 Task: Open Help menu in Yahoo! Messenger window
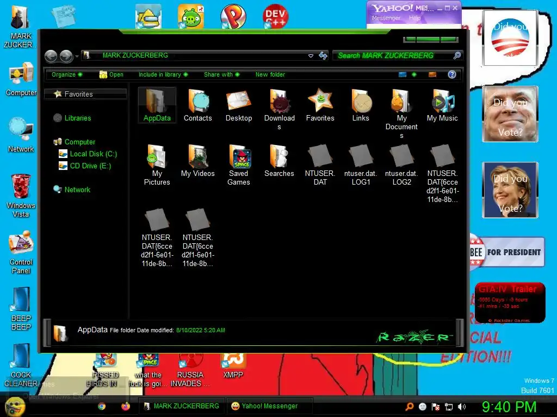(x=414, y=18)
